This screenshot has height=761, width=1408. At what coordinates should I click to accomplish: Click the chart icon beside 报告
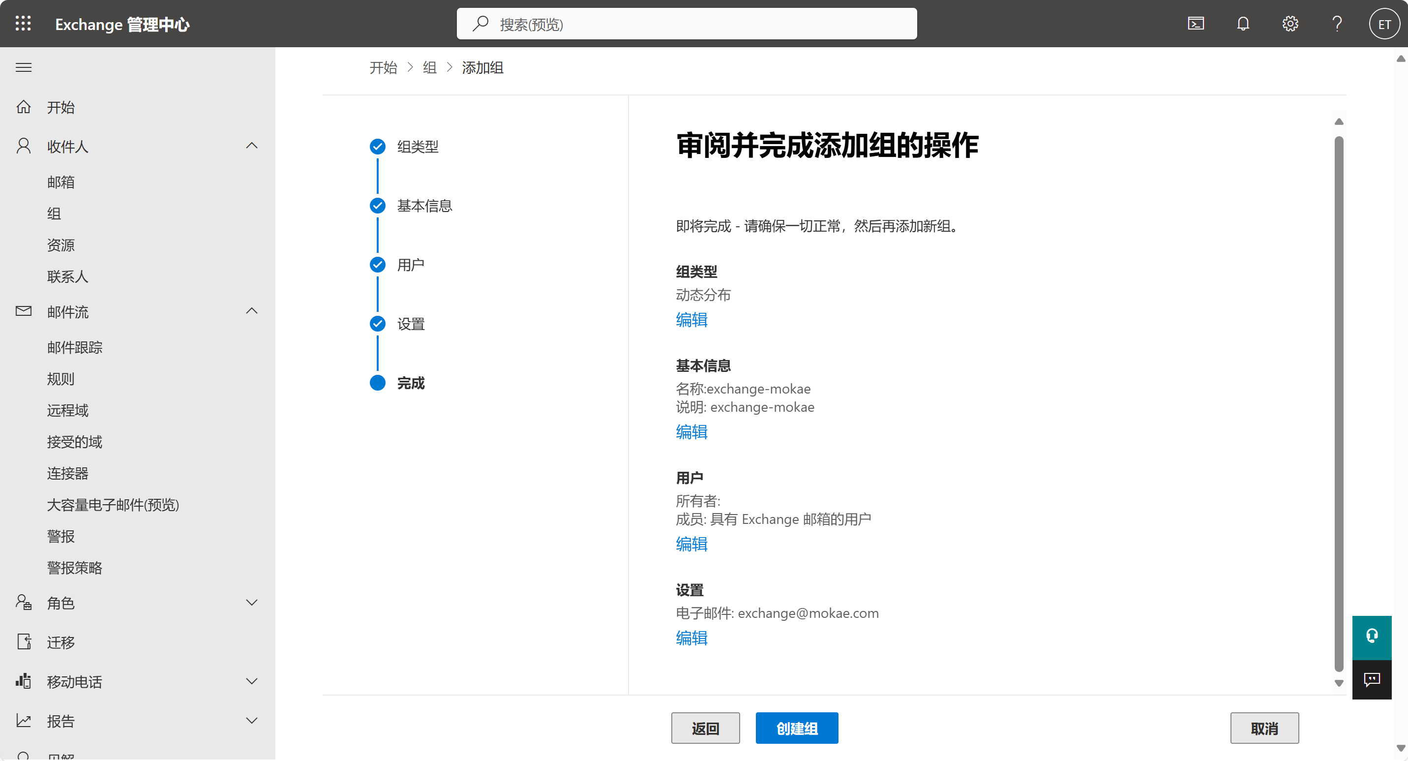pyautogui.click(x=24, y=721)
